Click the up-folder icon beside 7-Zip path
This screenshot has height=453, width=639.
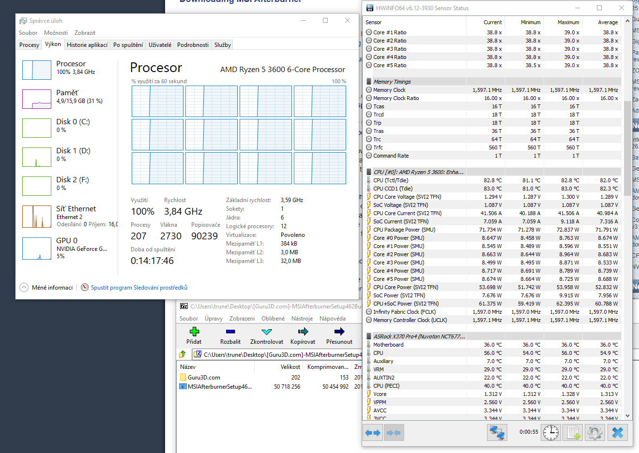coord(183,354)
